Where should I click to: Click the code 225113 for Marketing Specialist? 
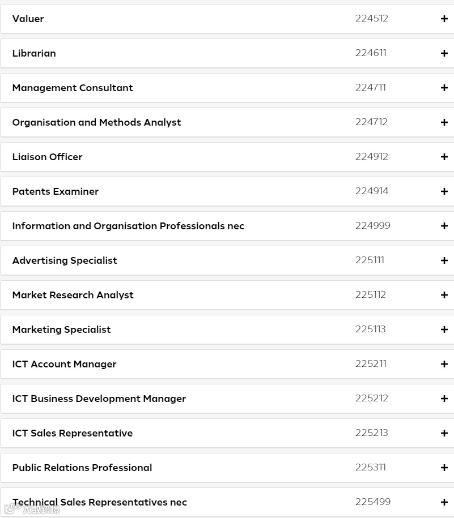[x=371, y=329]
